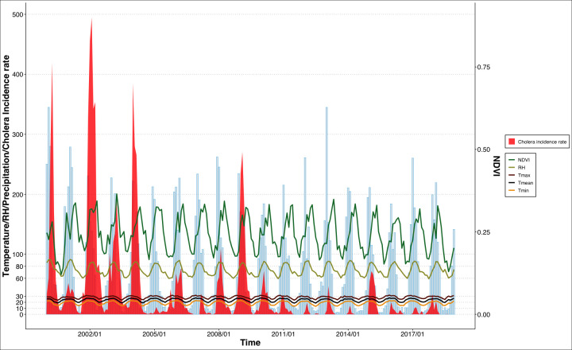Click the tall blue precipitation bar near 2013
572x350 pixels.
click(327, 211)
